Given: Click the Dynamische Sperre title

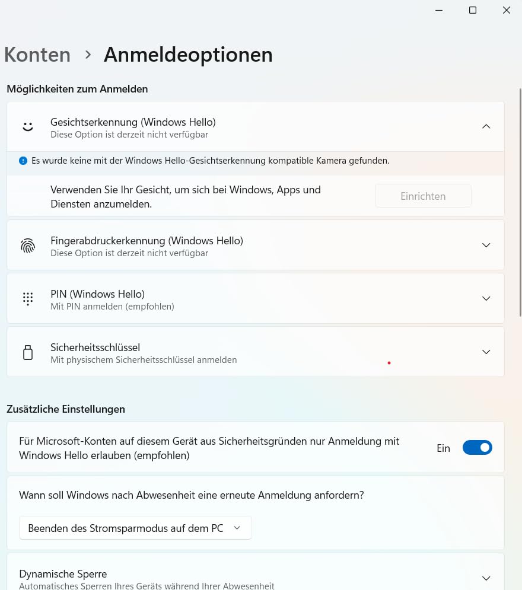Looking at the screenshot, I should coord(63,574).
